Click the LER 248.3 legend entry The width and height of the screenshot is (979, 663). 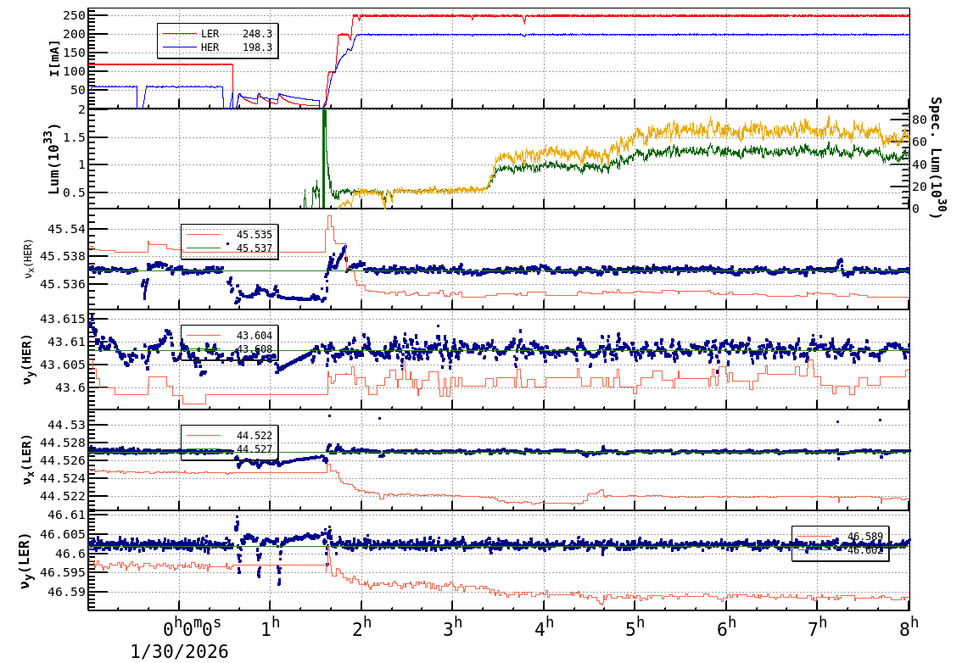(x=217, y=34)
